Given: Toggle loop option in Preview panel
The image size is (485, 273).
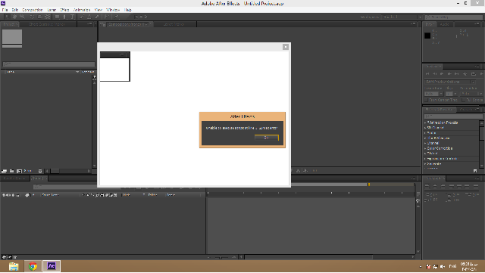Looking at the screenshot, I should (473, 74).
